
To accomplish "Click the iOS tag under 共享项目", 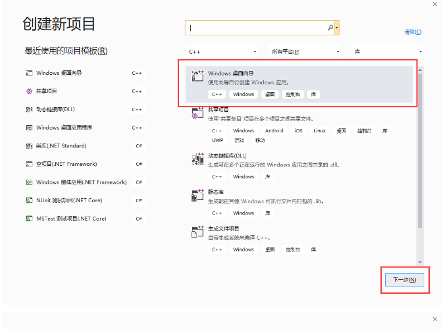I will click(x=299, y=131).
